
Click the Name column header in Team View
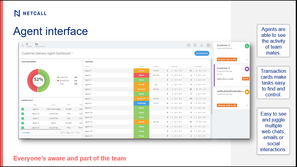(x=87, y=66)
